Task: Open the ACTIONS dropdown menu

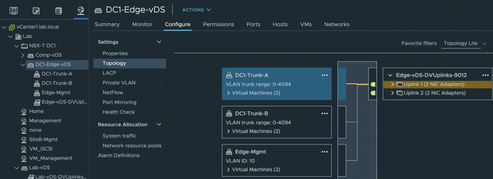Action: (196, 10)
